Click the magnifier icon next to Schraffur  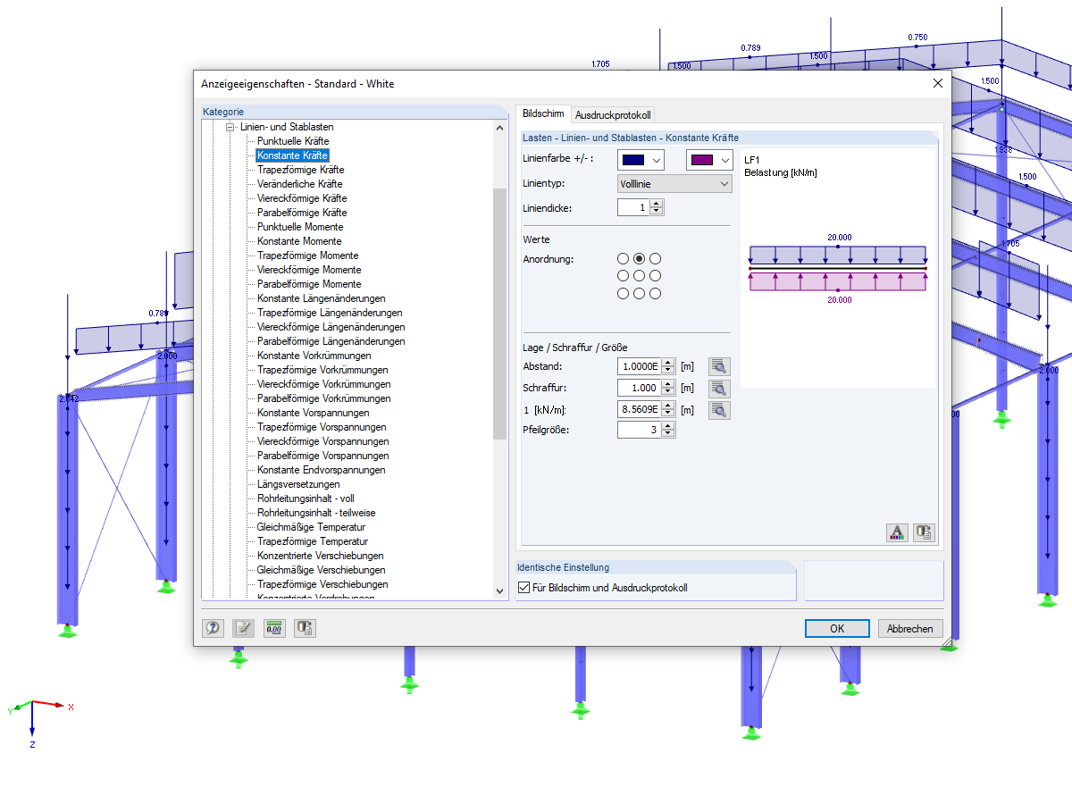pos(719,389)
